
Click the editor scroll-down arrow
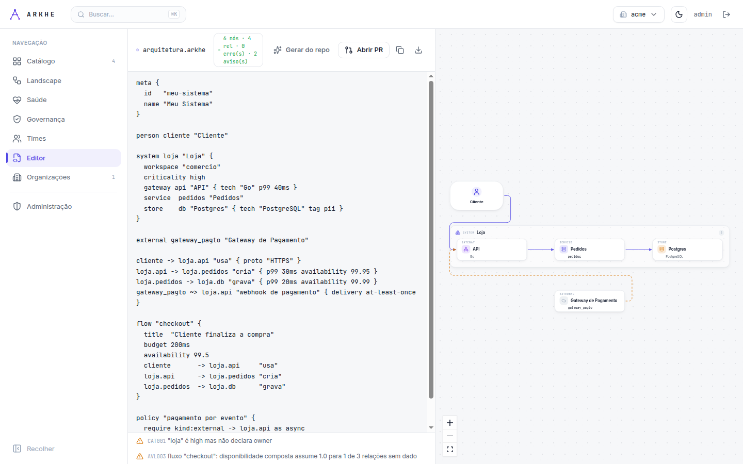(x=431, y=428)
